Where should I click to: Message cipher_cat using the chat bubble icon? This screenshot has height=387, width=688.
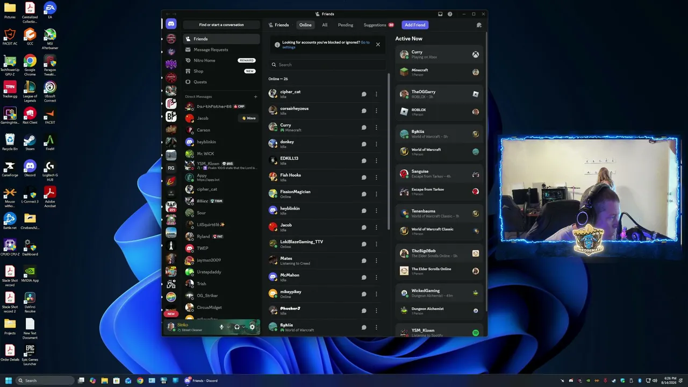(x=364, y=94)
